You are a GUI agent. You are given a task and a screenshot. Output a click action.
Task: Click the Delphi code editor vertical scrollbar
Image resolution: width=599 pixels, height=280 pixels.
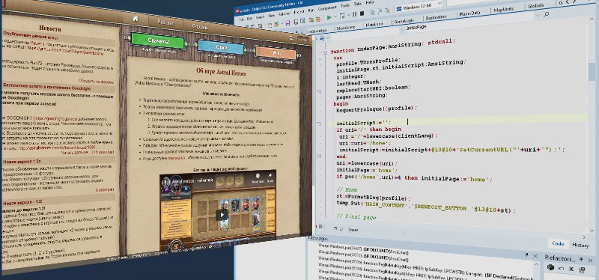point(592,73)
